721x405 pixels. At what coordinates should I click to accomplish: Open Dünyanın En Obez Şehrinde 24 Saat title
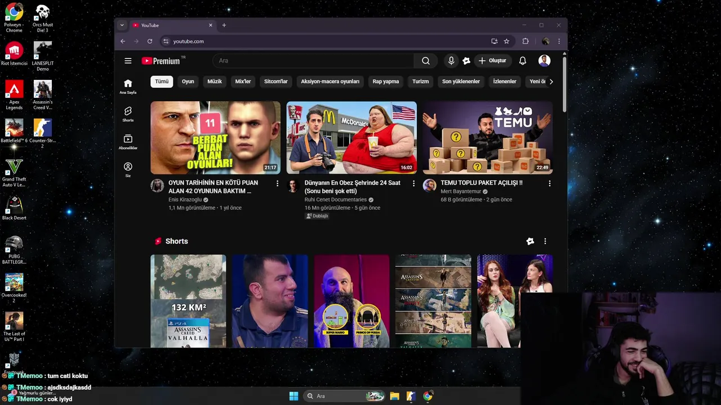pos(353,187)
